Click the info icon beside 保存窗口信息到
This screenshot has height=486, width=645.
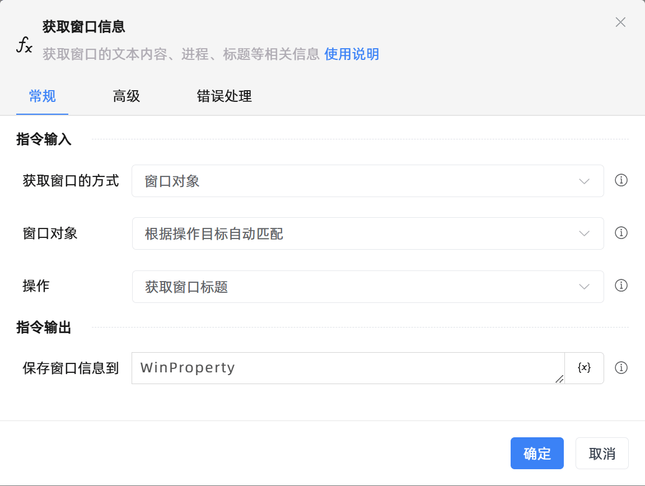621,368
